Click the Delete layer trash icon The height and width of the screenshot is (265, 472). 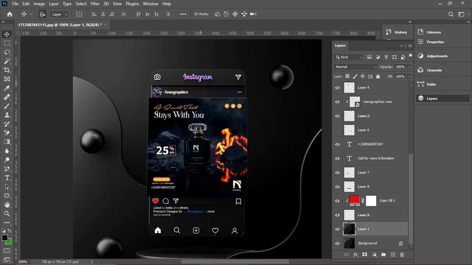pyautogui.click(x=402, y=254)
